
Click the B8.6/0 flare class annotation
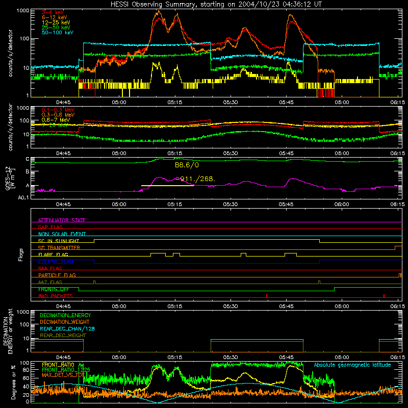pos(187,165)
